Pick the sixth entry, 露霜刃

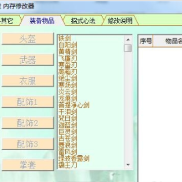[x=68, y=72]
